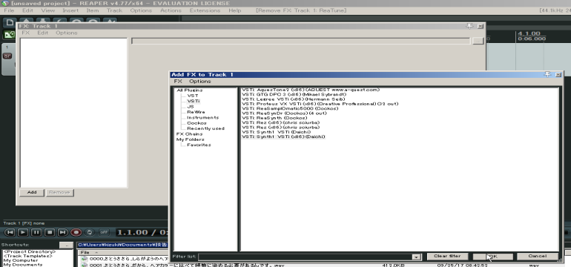Start recording with the red Record button
571x267 pixels.
coord(76,232)
